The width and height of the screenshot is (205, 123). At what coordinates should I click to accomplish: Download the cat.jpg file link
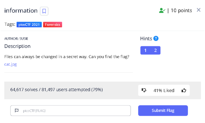11,64
